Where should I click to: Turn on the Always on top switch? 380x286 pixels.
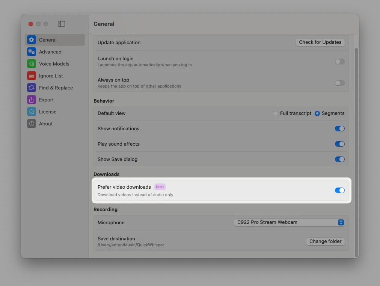[339, 83]
